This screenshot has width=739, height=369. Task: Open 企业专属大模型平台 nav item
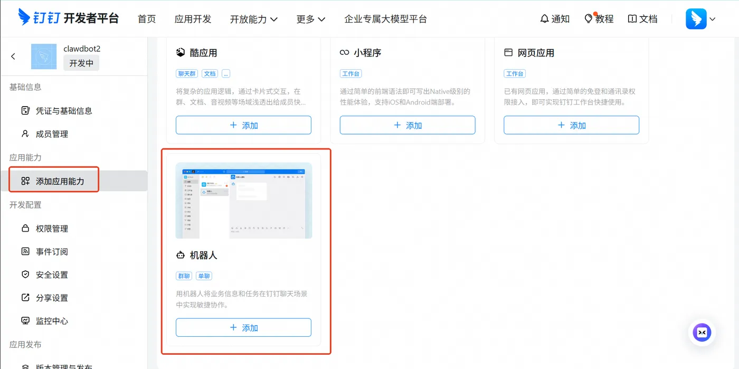point(386,19)
